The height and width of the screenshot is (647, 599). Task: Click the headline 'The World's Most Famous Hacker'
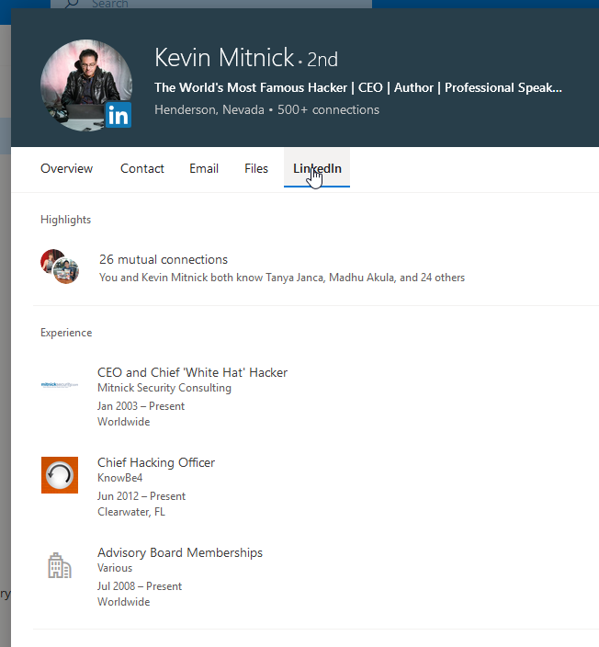(x=357, y=87)
